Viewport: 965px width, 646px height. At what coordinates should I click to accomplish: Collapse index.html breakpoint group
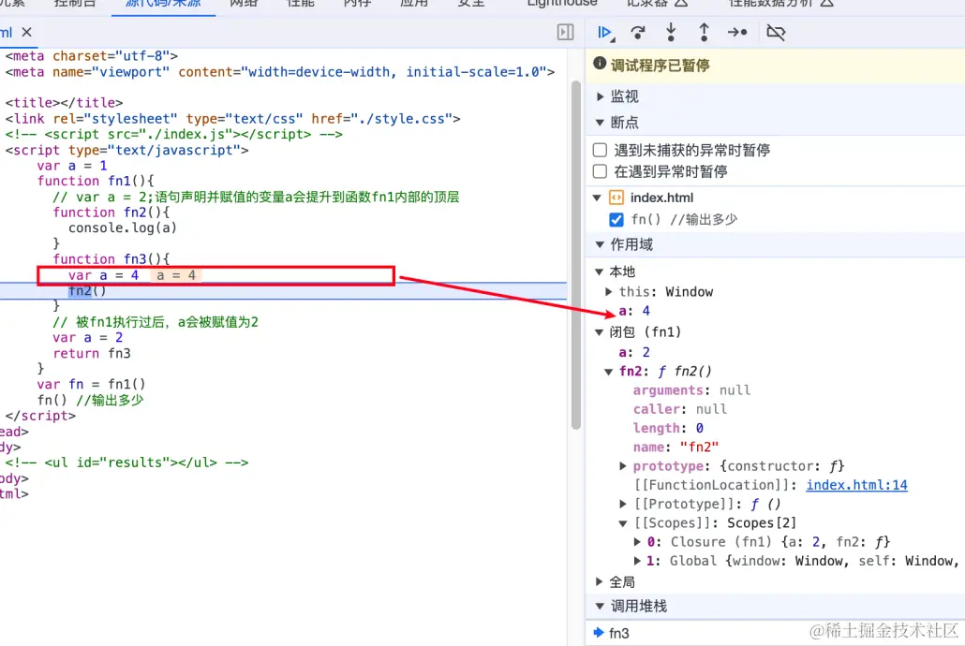pos(597,198)
